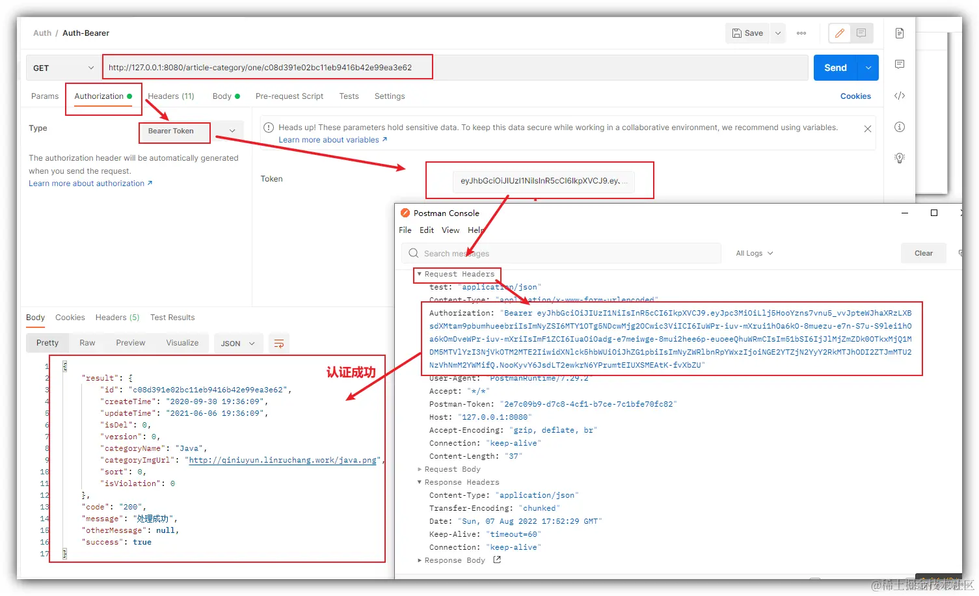
Task: Open the code snippet icon in sidebar
Action: 900,96
